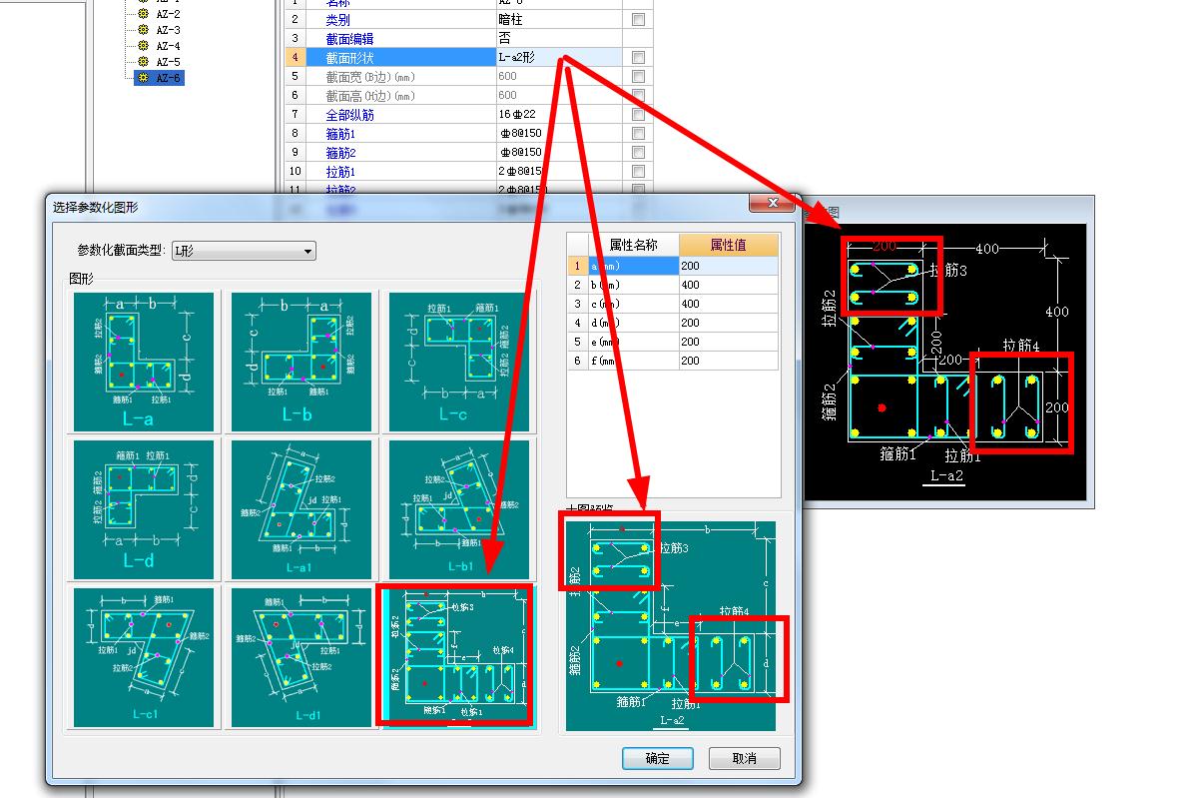Viewport: 1190px width, 798px height.
Task: Tick the checkbox in the 类别 row
Action: [x=638, y=20]
